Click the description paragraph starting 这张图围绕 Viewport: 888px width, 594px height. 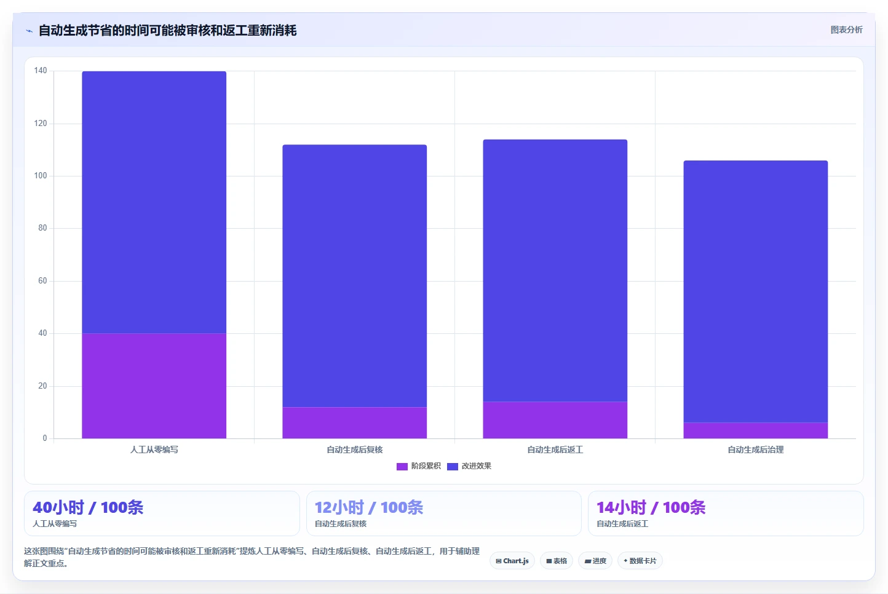coord(252,557)
